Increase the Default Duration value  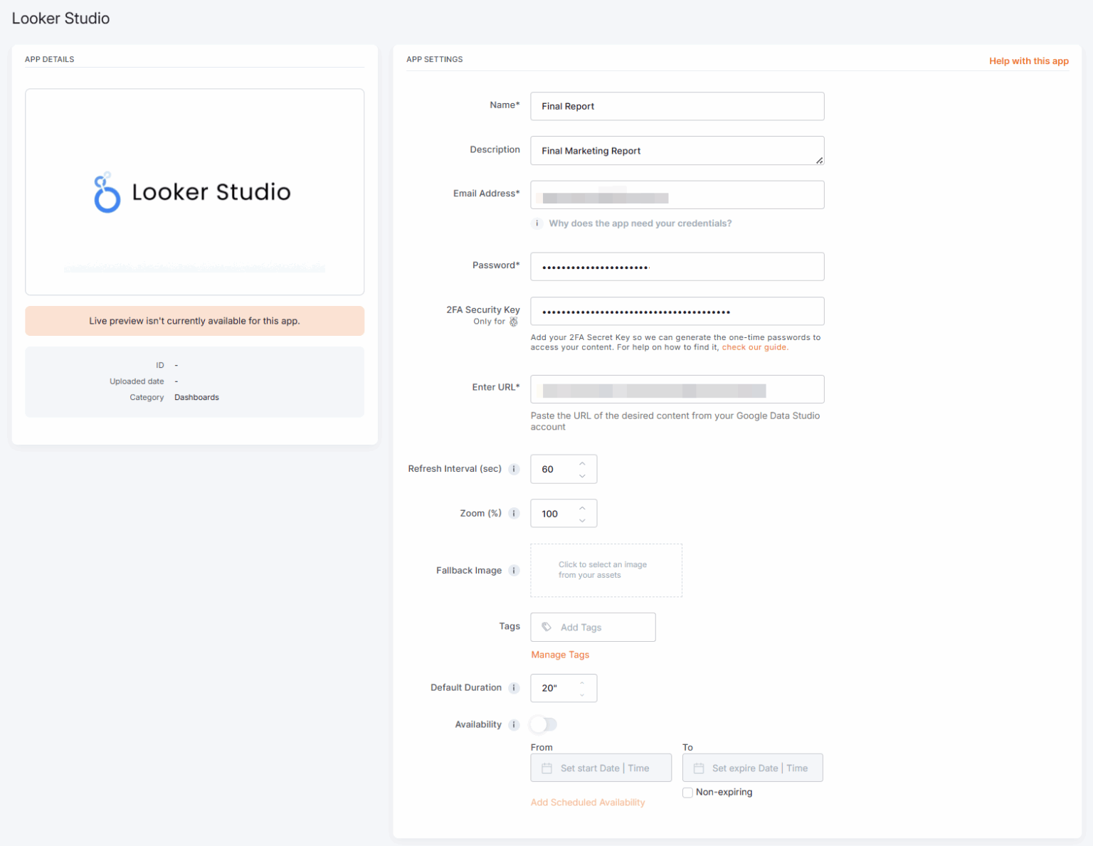[582, 683]
